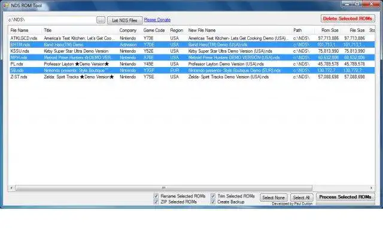Click File Size value 57,088,698
Image resolution: width=383 pixels, height=228 pixels.
point(354,77)
